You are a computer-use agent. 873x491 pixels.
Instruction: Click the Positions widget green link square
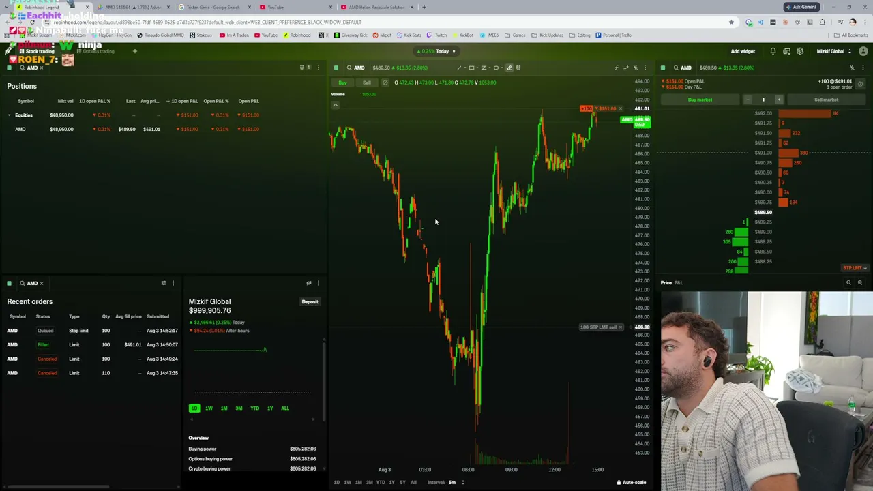click(10, 68)
